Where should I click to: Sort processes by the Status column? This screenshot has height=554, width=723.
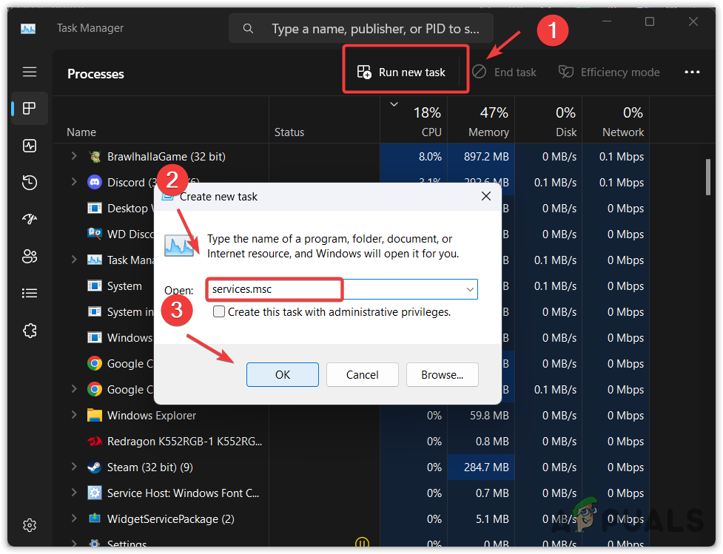(289, 132)
